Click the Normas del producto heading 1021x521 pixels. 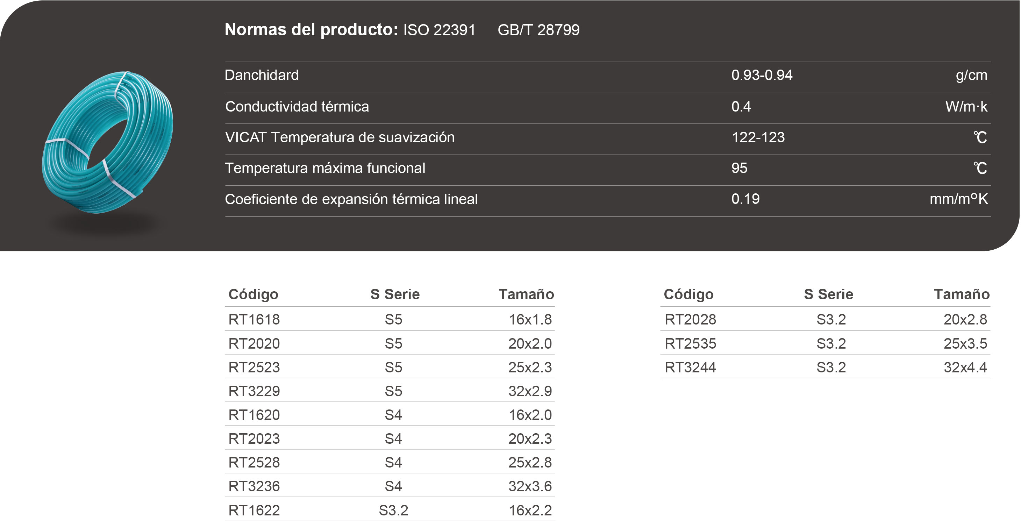(311, 30)
